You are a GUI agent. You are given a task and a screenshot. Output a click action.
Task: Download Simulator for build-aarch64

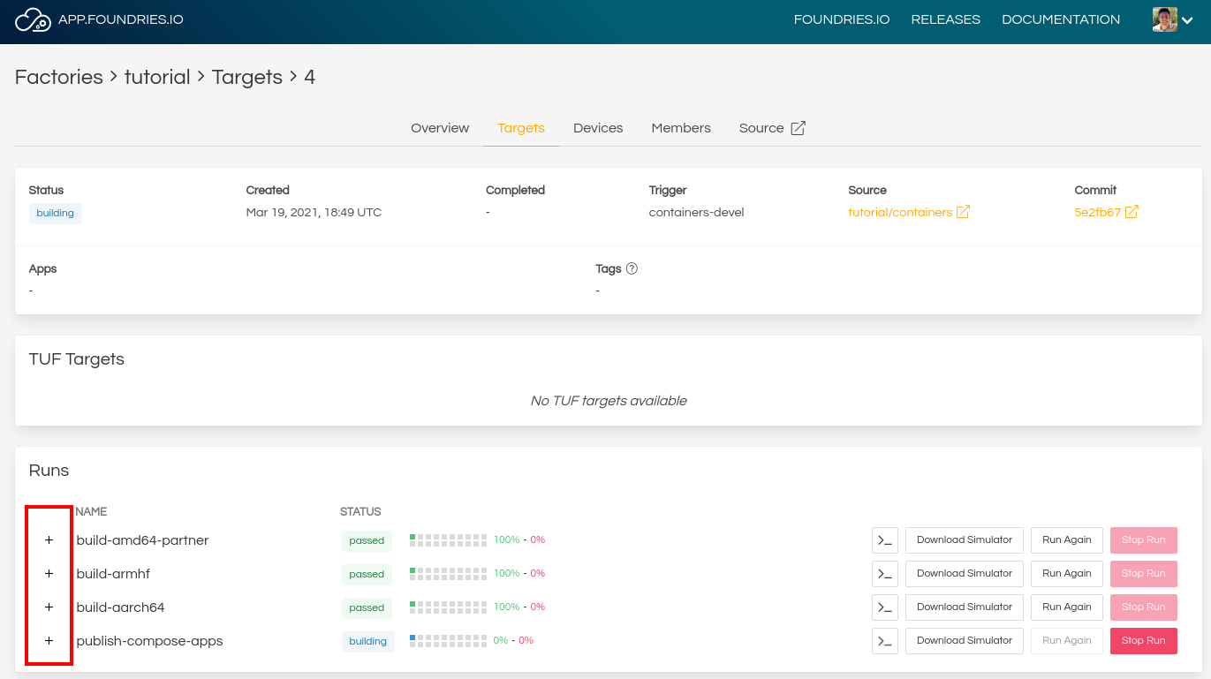tap(965, 607)
